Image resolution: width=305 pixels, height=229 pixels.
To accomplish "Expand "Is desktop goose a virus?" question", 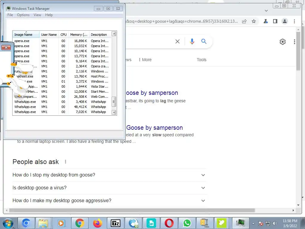I will [x=109, y=188].
